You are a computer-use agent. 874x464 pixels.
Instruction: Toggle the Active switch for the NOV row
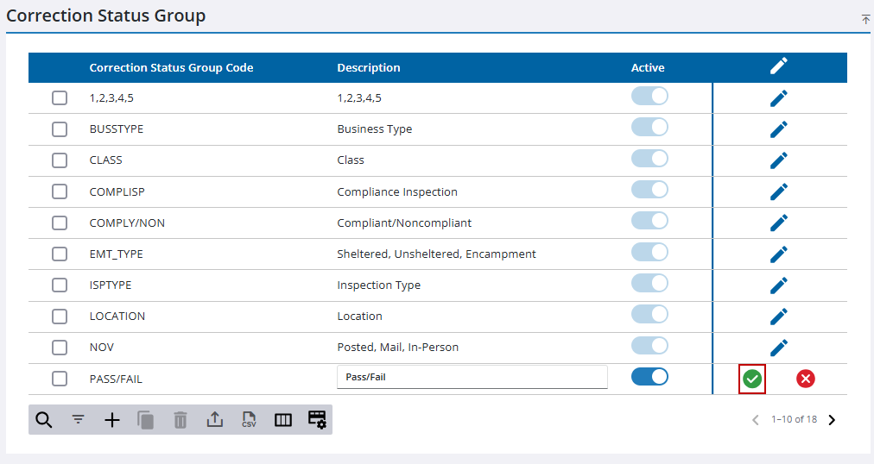tap(649, 346)
